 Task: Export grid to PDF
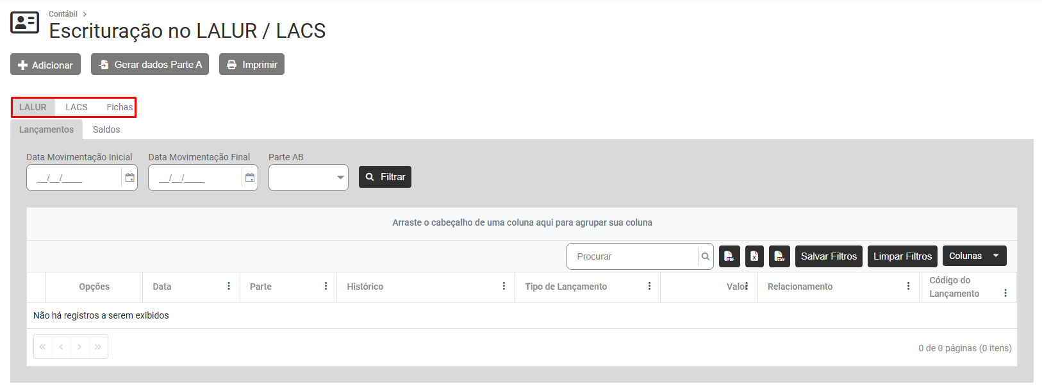point(729,256)
